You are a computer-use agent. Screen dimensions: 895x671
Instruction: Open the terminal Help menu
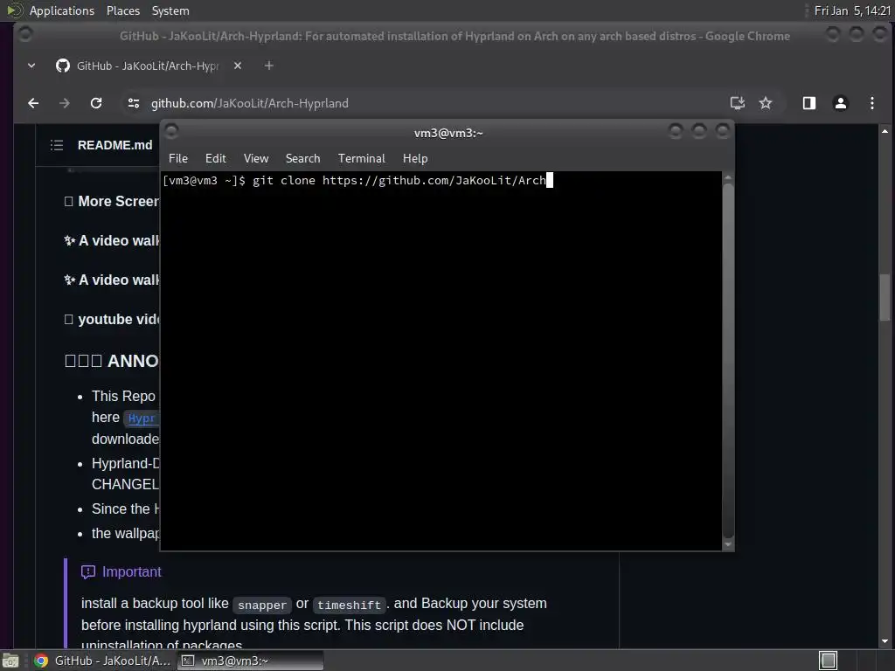point(415,159)
